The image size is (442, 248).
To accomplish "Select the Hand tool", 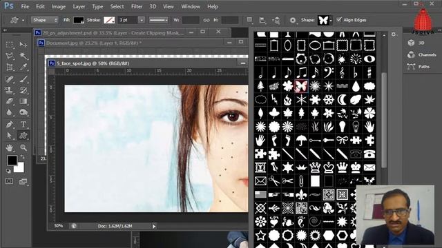I will coord(10,147).
